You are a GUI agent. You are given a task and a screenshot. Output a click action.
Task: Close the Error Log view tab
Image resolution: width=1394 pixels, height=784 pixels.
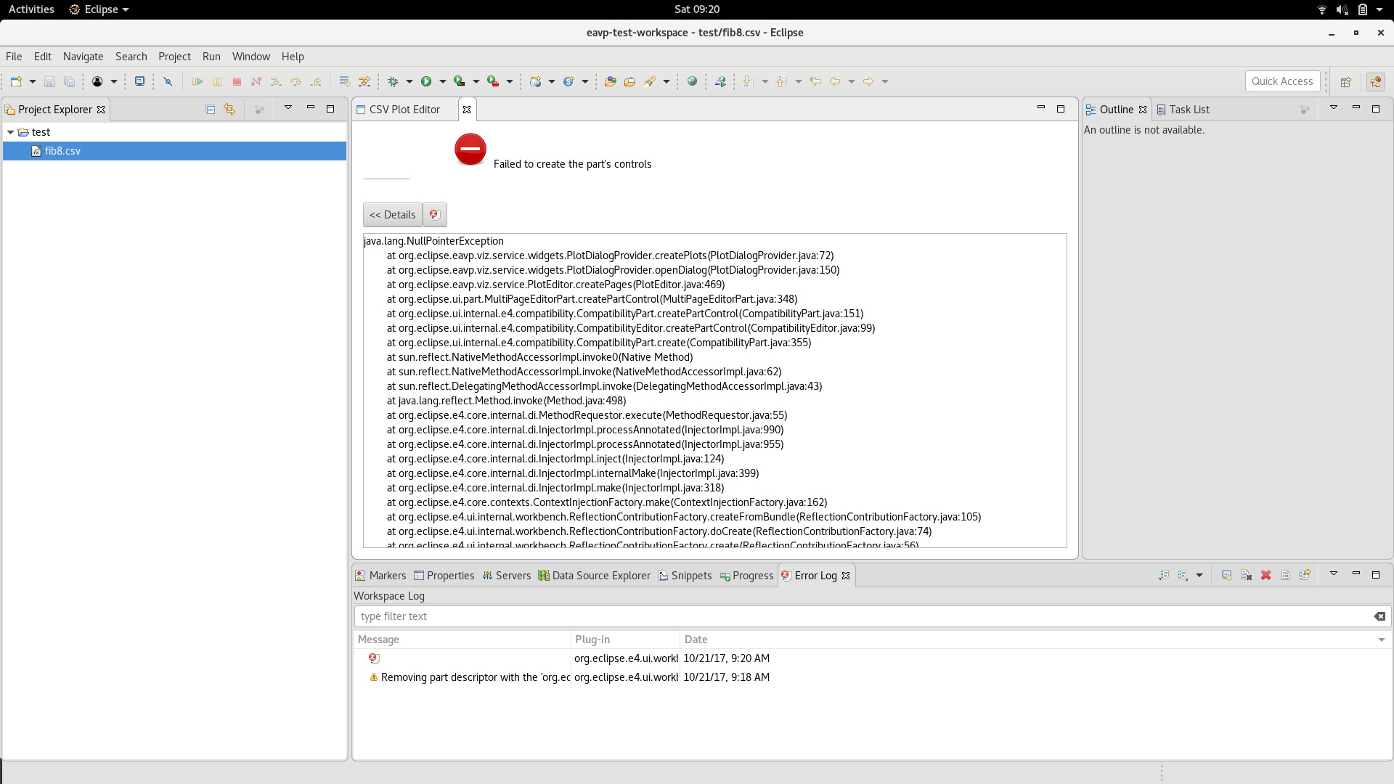click(846, 576)
